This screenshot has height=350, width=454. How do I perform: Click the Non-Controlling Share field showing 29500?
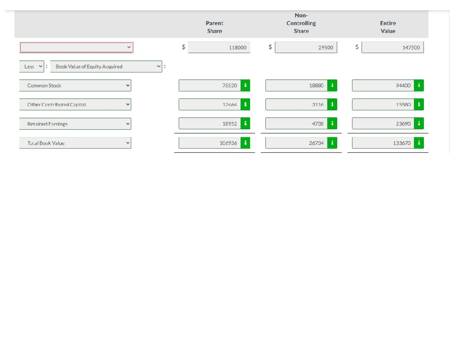pos(306,47)
